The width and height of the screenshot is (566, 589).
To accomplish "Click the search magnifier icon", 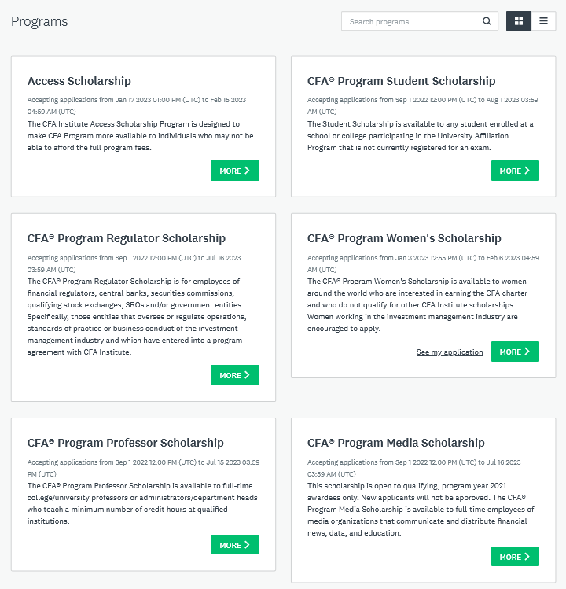I will pyautogui.click(x=487, y=21).
